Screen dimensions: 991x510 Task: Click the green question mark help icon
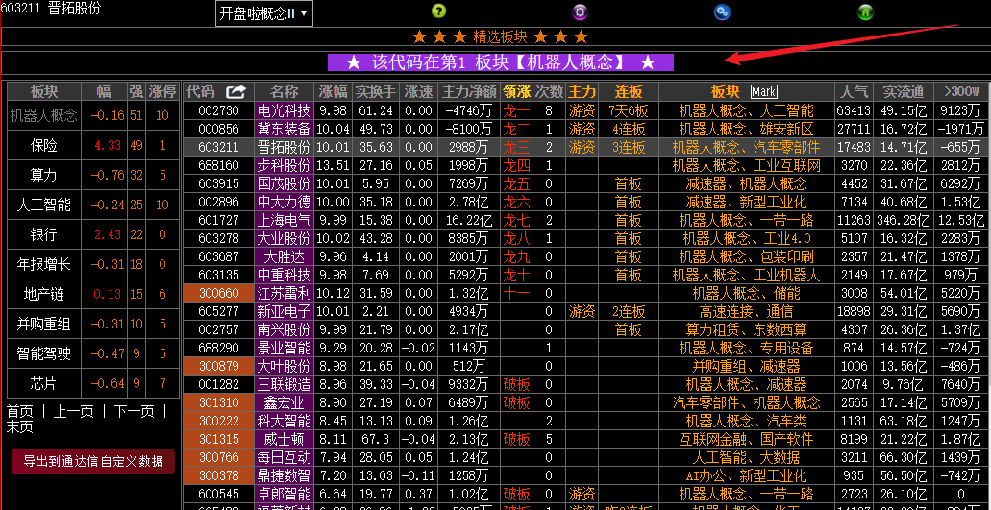pos(438,11)
